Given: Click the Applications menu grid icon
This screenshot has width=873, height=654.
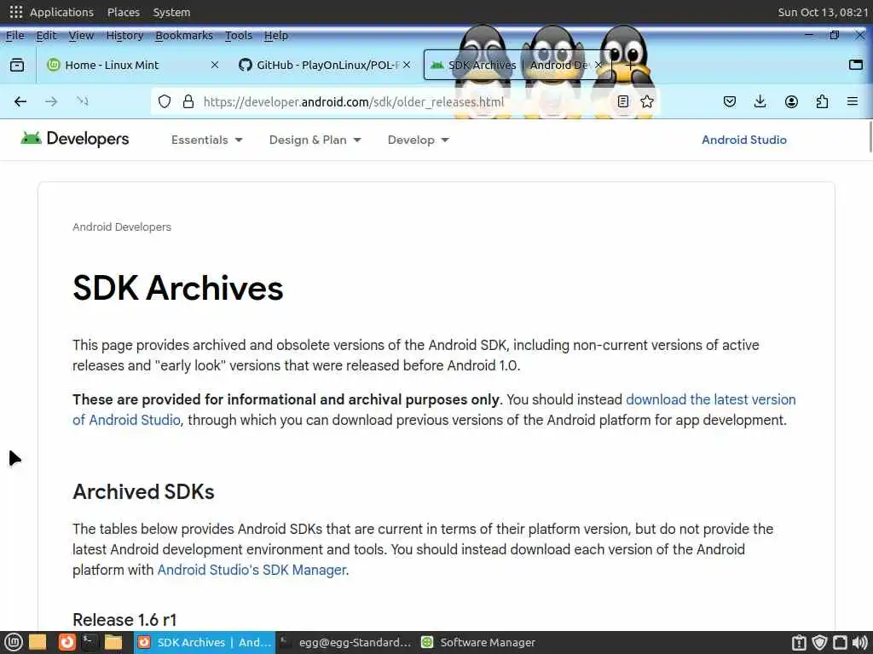Looking at the screenshot, I should click(x=16, y=12).
